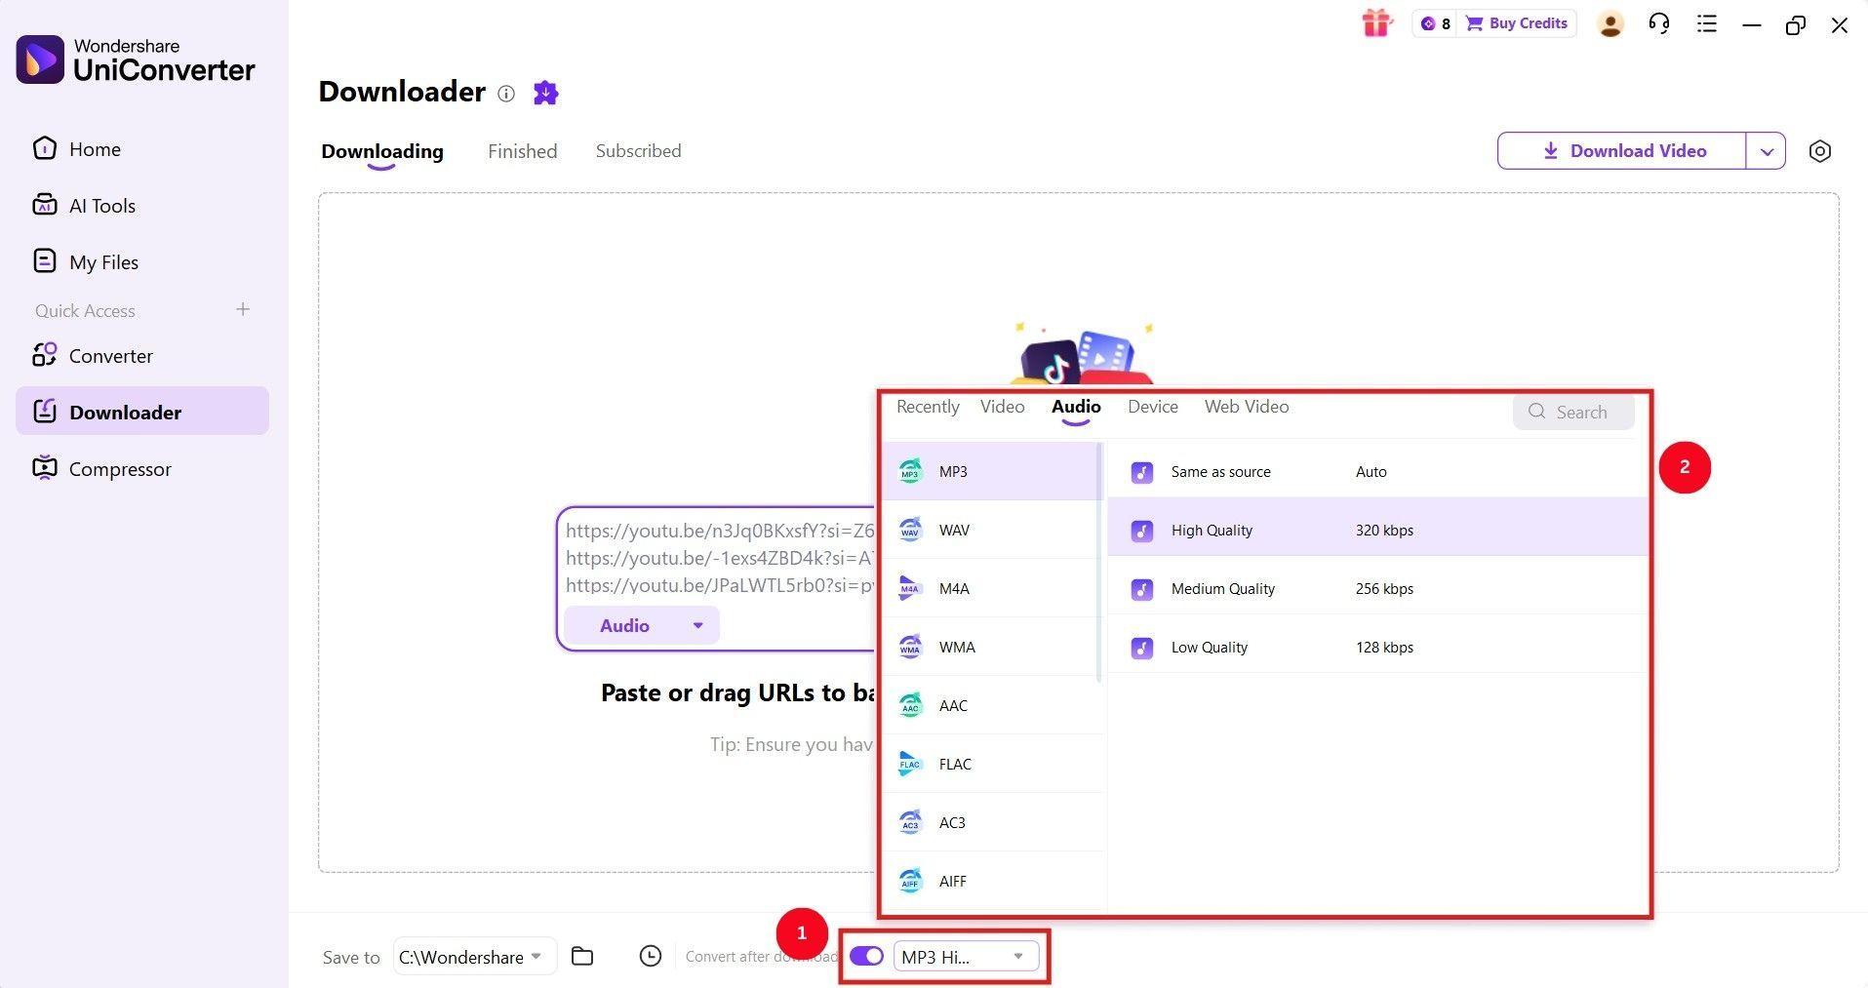Open the task list icon near window controls
Screen dimensions: 1868x988
pos(1705,23)
